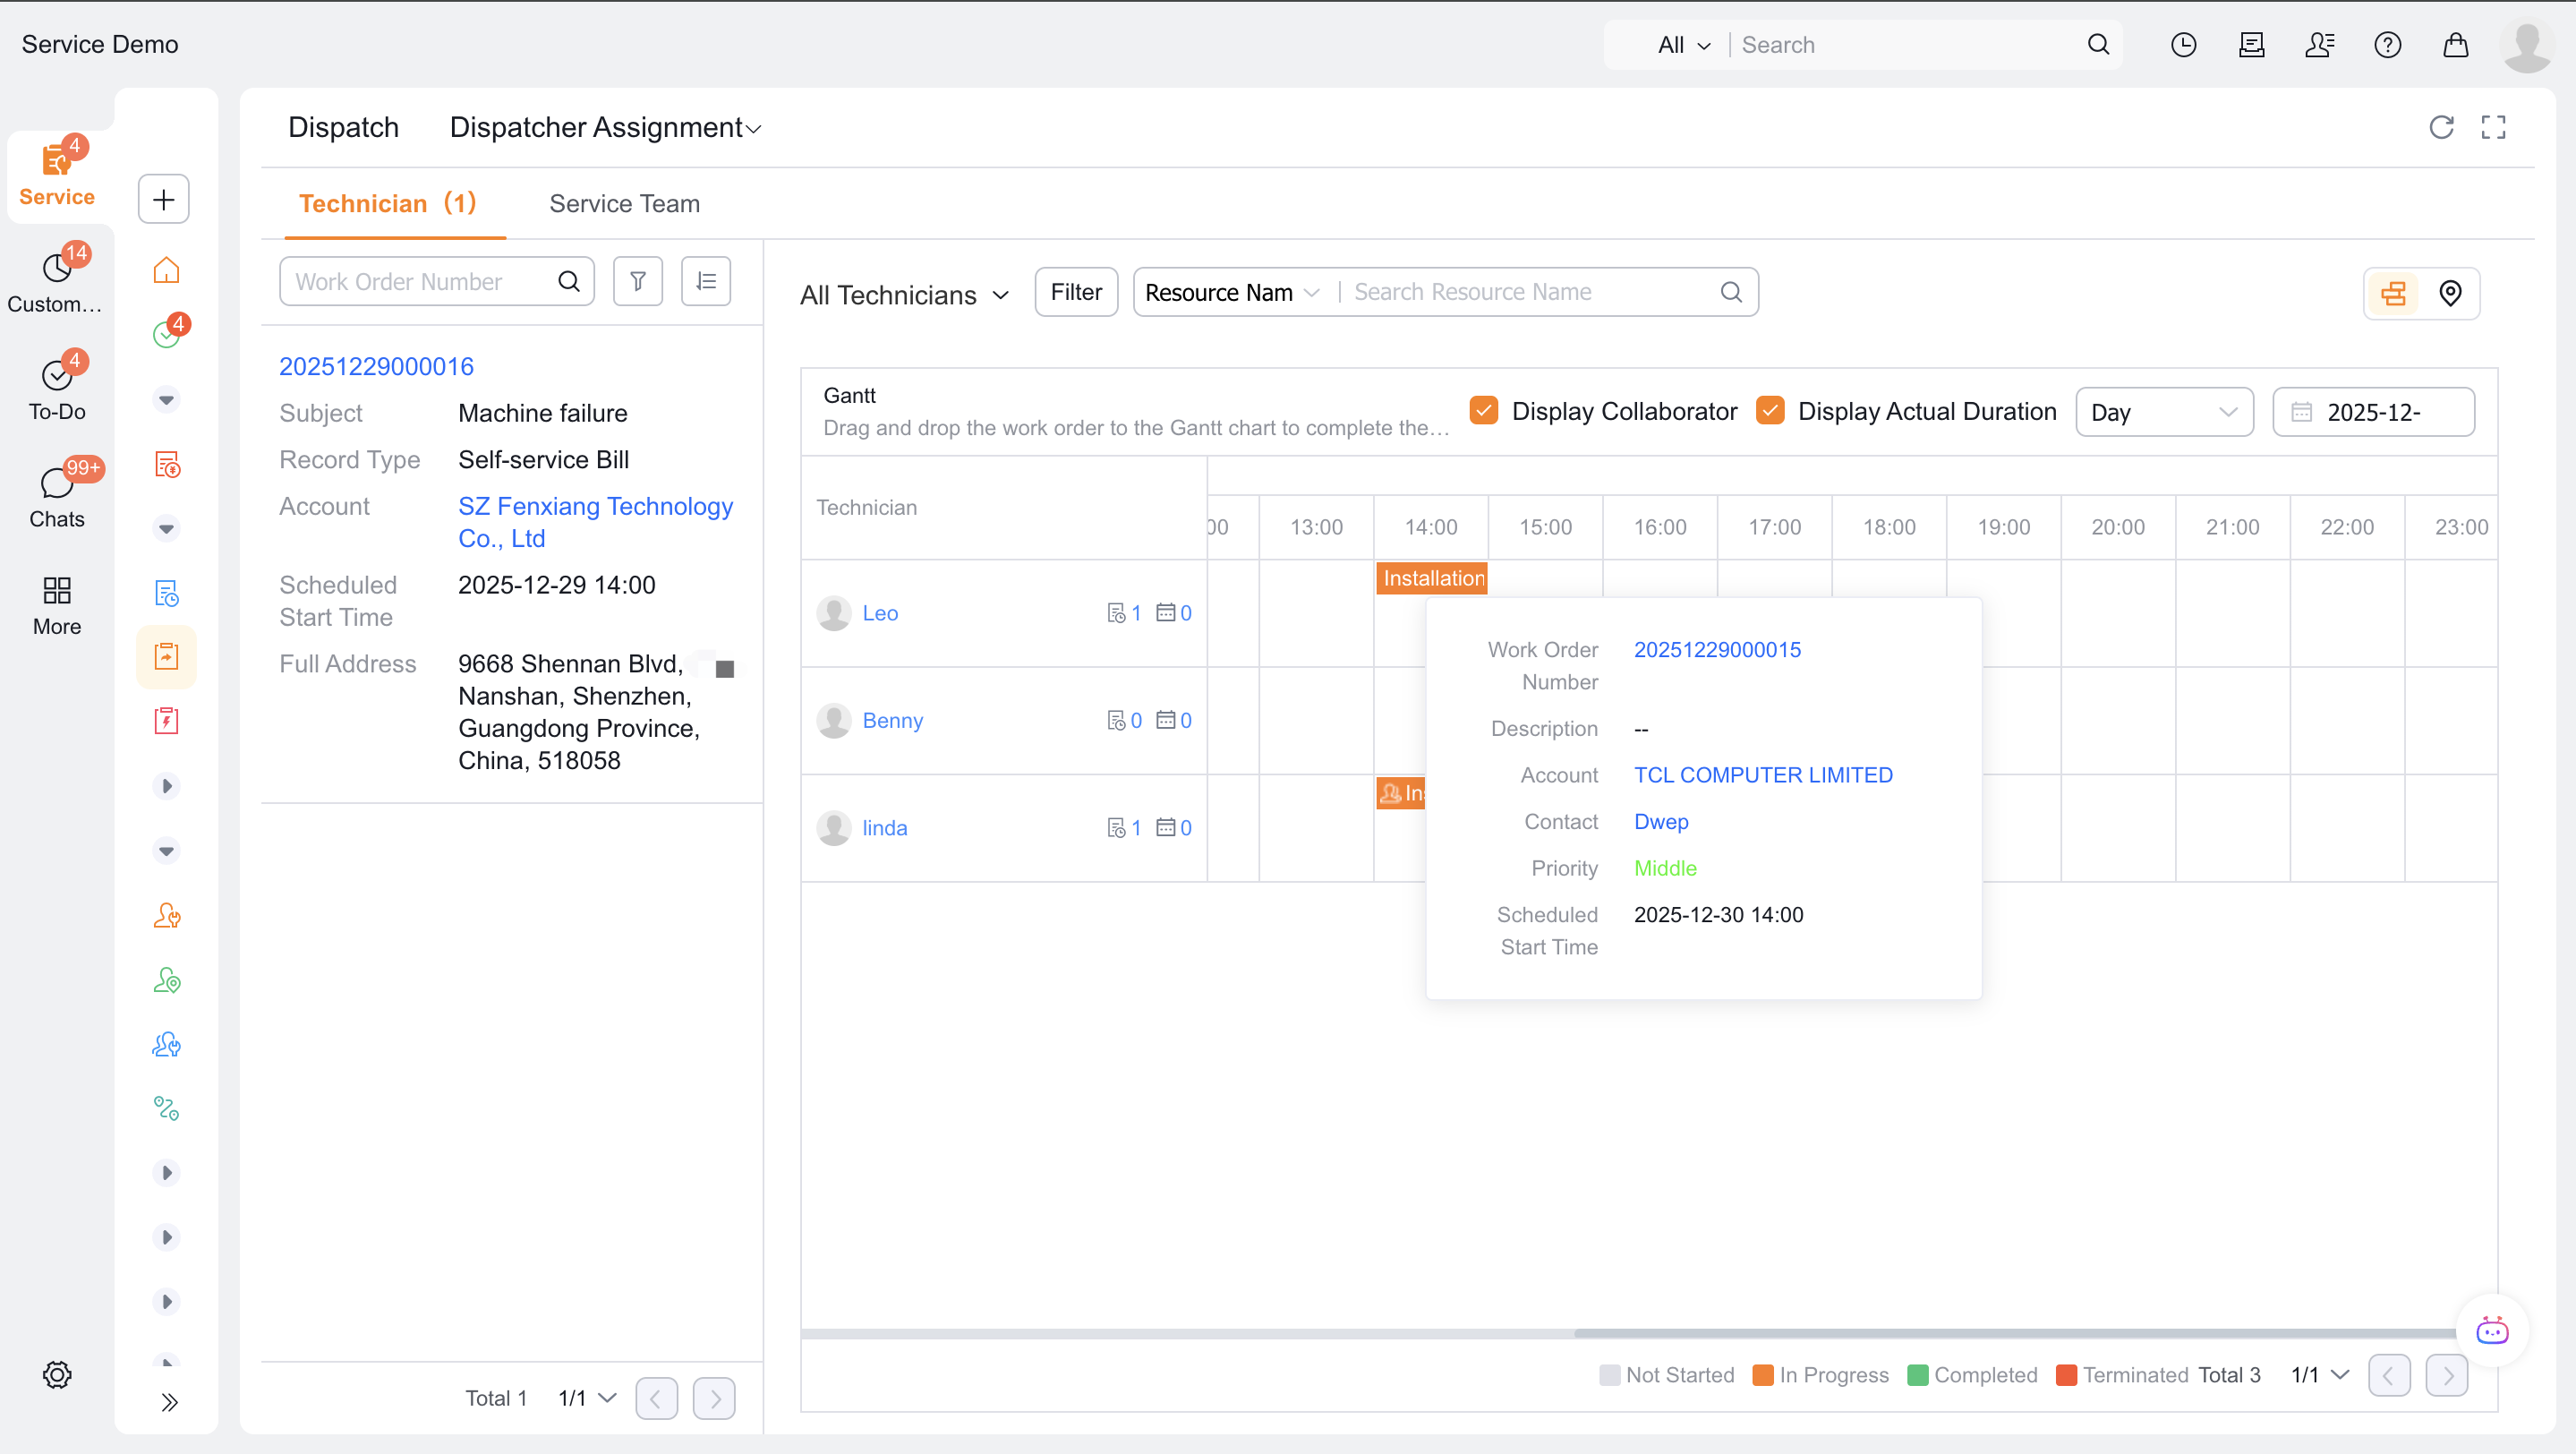Go to previous page of work orders
The width and height of the screenshot is (2576, 1454).
pos(656,1398)
